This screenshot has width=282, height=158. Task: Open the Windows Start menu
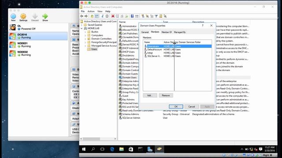tap(84, 149)
